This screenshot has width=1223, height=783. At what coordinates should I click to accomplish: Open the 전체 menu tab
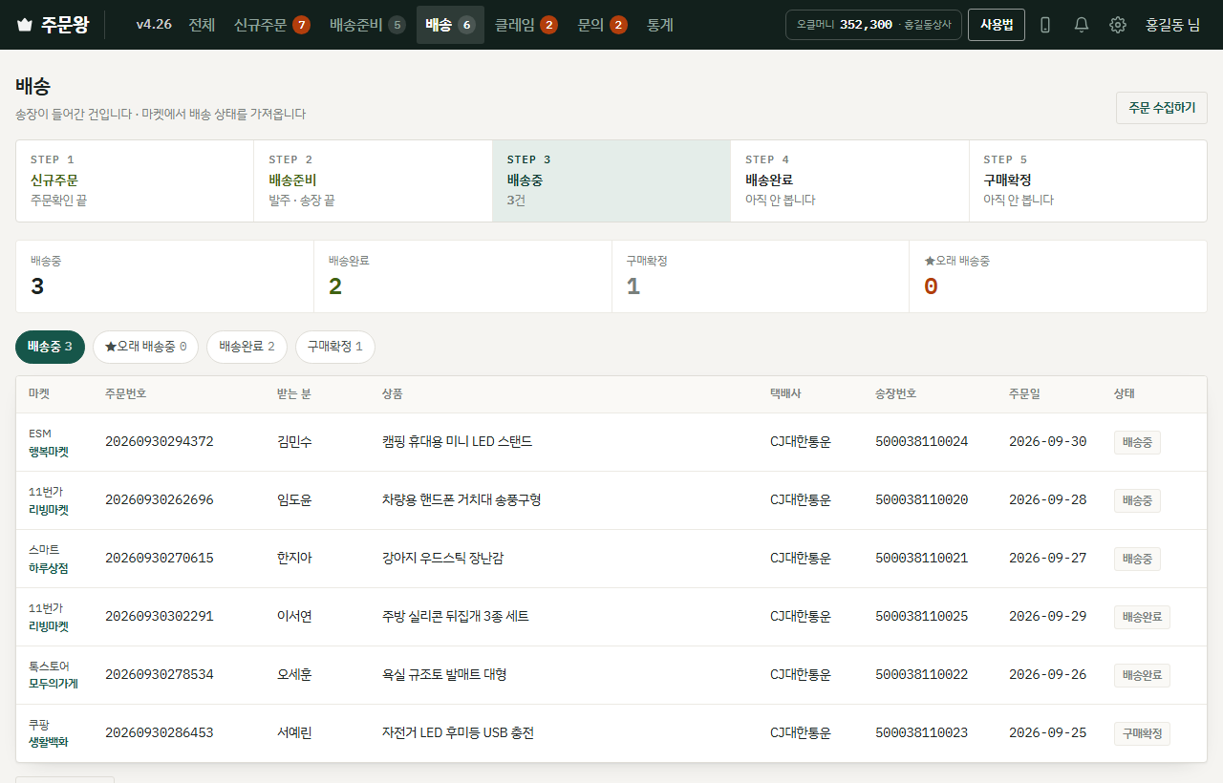click(x=202, y=25)
